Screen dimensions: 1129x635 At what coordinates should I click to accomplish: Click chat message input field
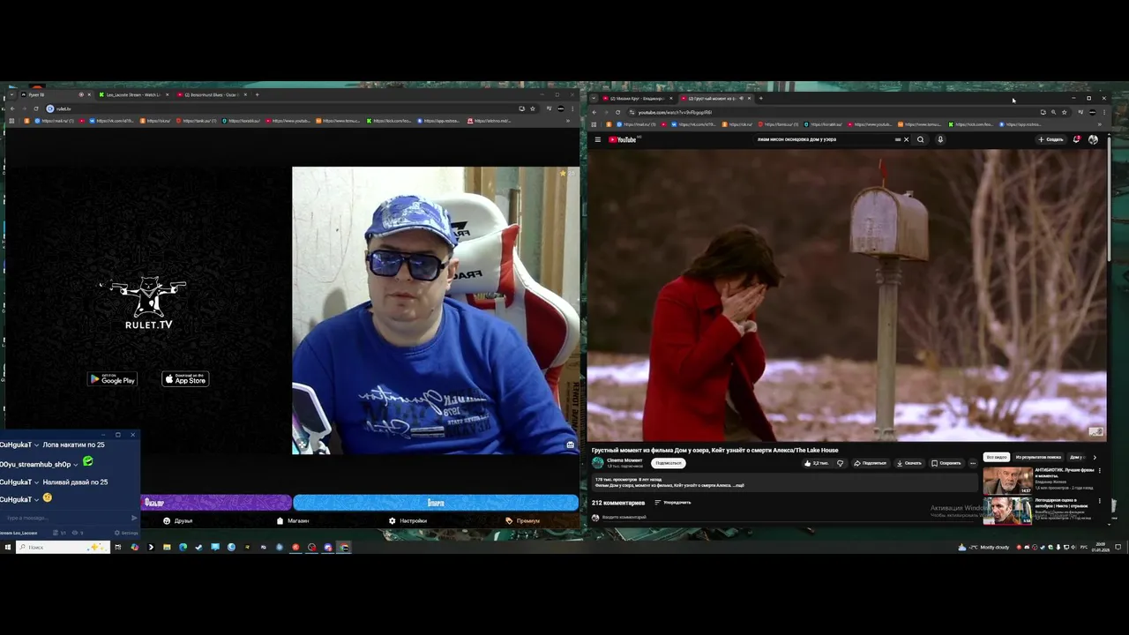point(64,518)
